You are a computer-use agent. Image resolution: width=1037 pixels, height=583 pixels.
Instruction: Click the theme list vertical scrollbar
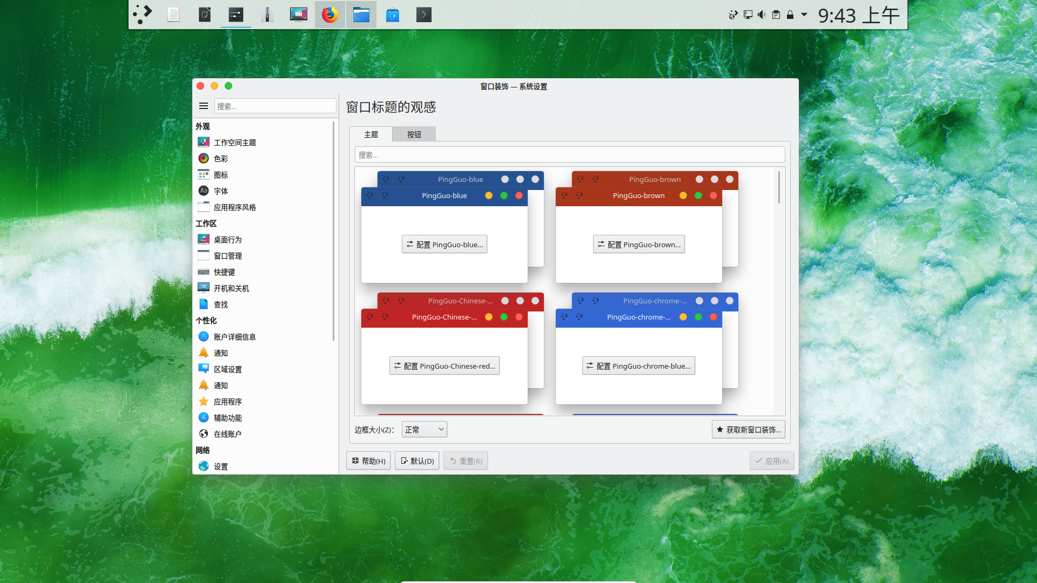779,187
